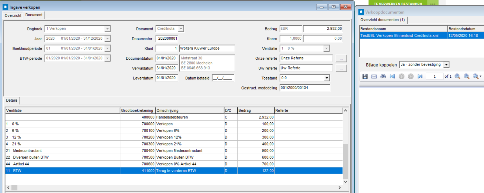
Task: Expand the Toestand dropdown
Action: [327, 78]
